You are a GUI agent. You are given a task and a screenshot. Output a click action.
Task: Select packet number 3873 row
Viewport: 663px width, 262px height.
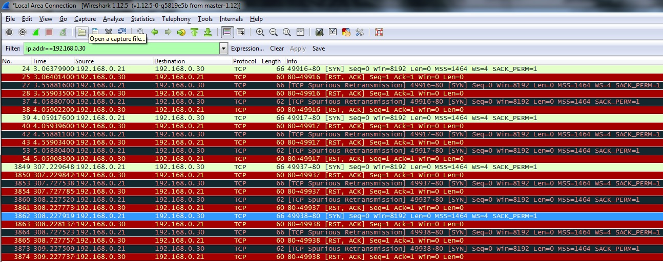click(x=331, y=249)
